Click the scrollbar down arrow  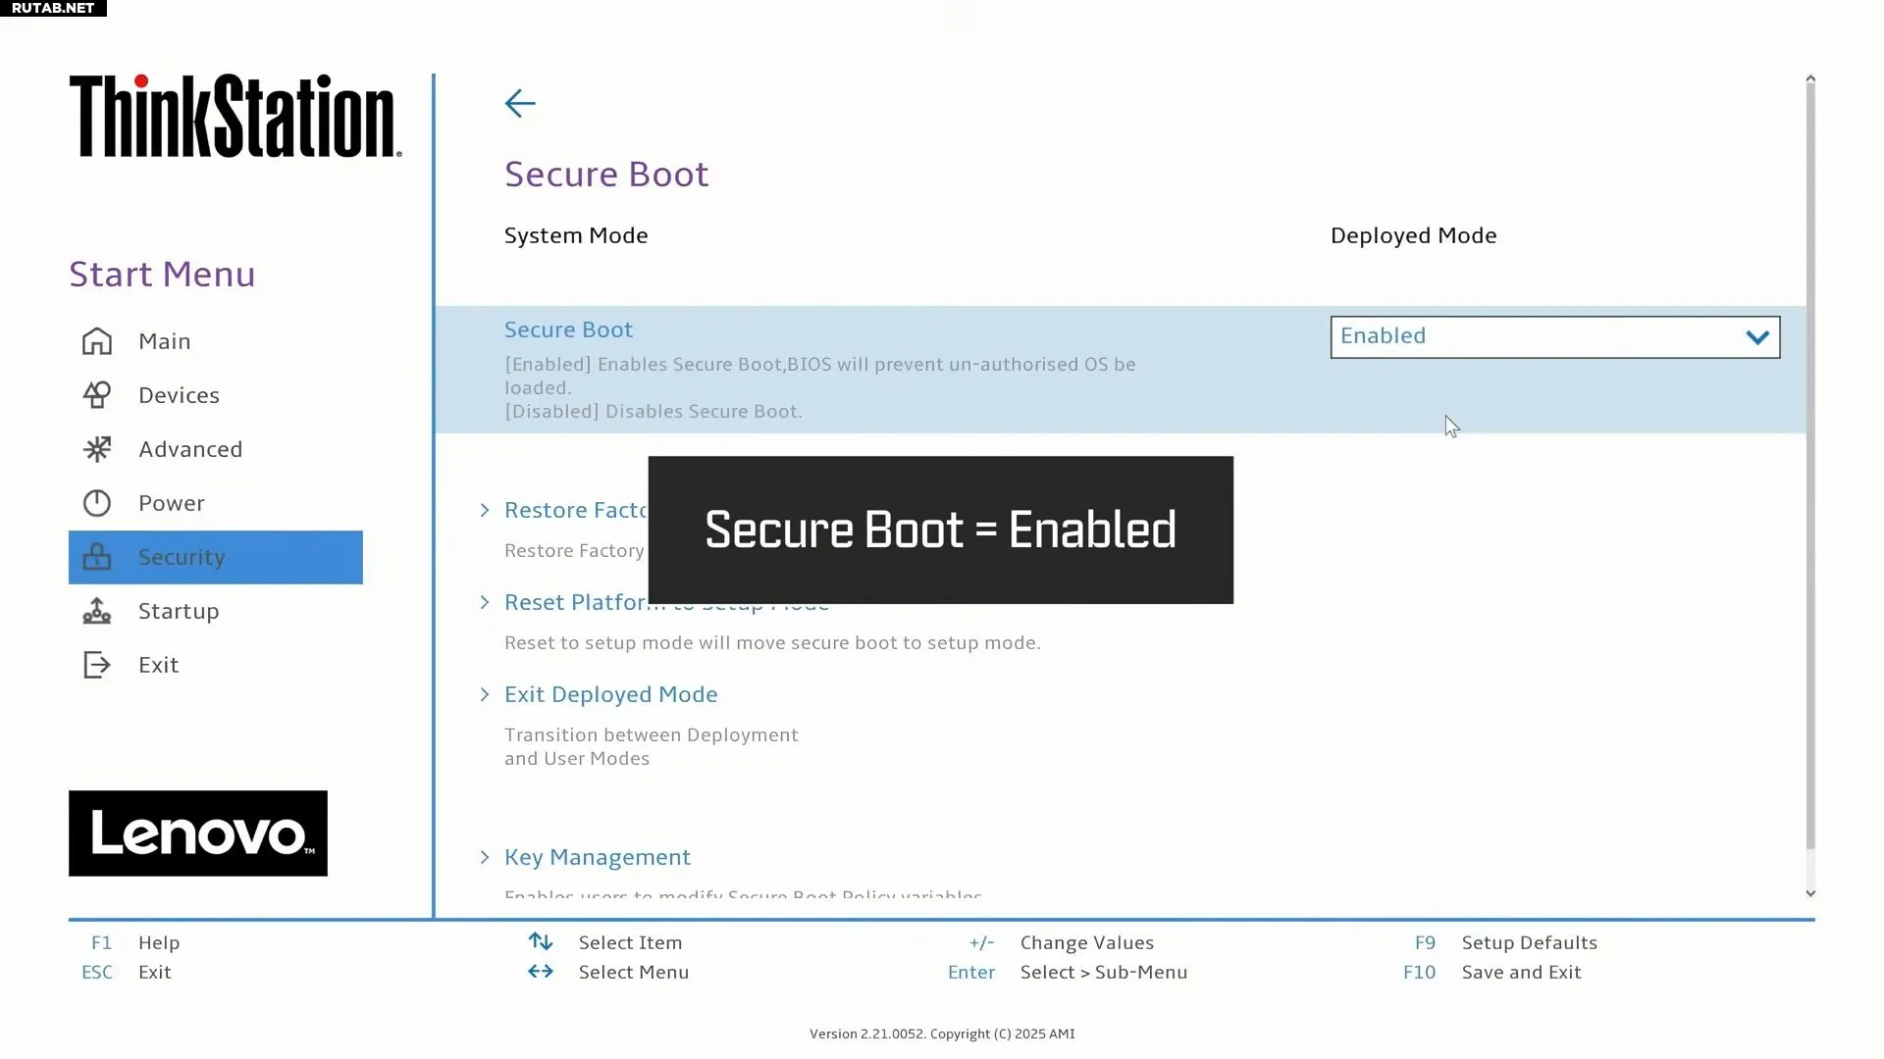1810,893
